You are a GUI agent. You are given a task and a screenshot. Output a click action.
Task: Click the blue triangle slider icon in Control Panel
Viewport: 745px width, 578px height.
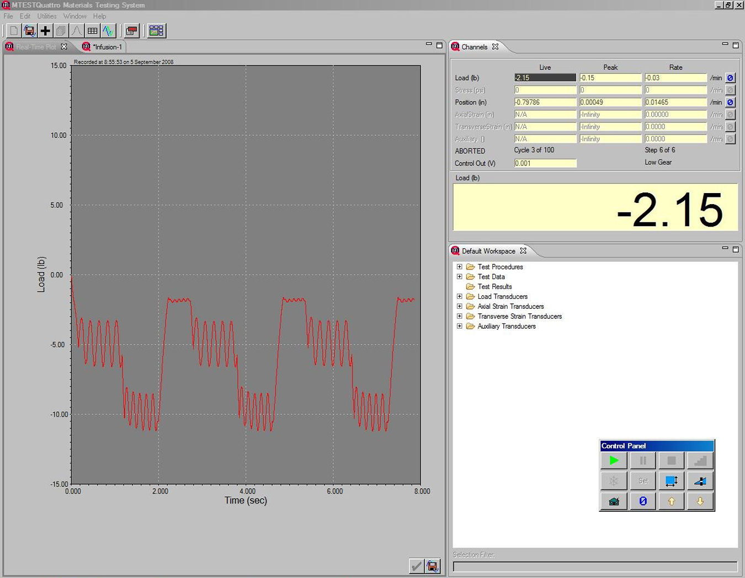(700, 481)
